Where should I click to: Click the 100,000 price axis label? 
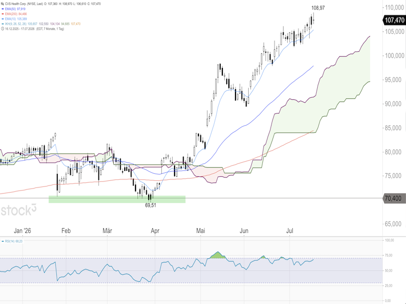394,56
